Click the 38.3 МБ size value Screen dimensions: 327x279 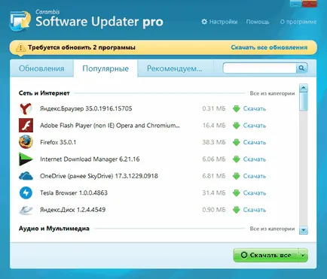(x=214, y=142)
